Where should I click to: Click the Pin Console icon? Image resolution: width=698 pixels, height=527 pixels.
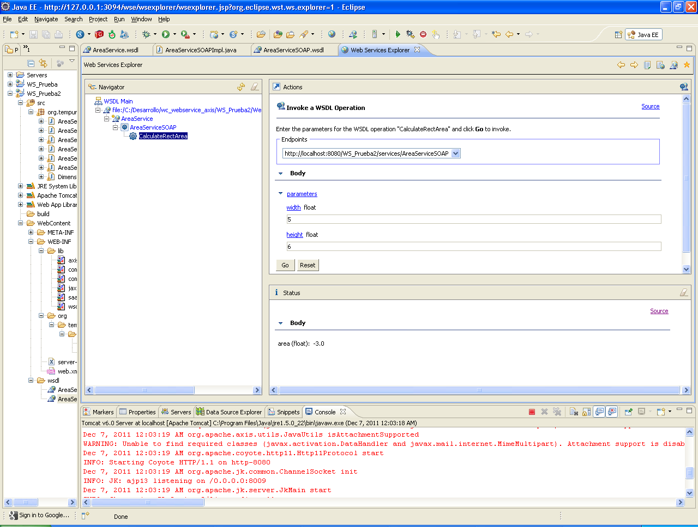tap(628, 412)
